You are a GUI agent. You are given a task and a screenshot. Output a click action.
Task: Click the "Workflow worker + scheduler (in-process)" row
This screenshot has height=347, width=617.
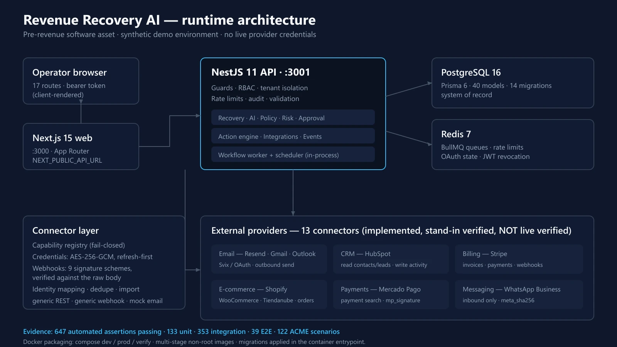[x=293, y=154]
